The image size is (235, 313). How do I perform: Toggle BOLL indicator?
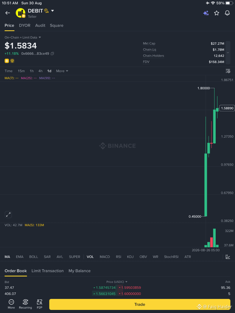[34, 257]
